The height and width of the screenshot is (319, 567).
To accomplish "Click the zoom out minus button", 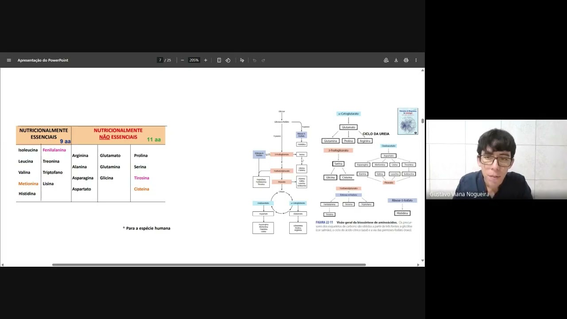I will (182, 60).
